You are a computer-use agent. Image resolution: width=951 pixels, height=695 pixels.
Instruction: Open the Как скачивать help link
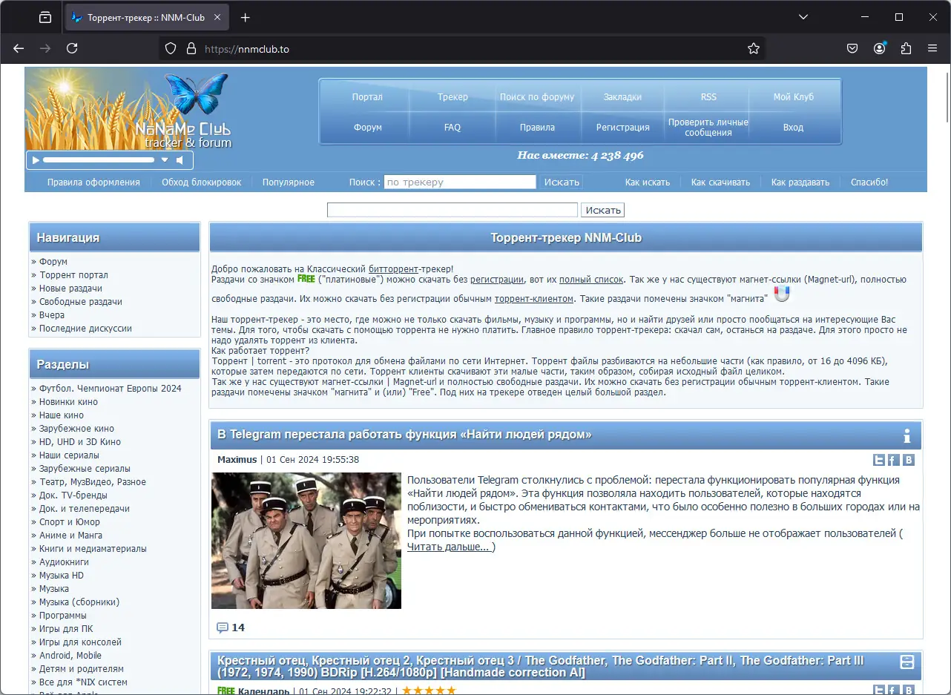point(720,182)
